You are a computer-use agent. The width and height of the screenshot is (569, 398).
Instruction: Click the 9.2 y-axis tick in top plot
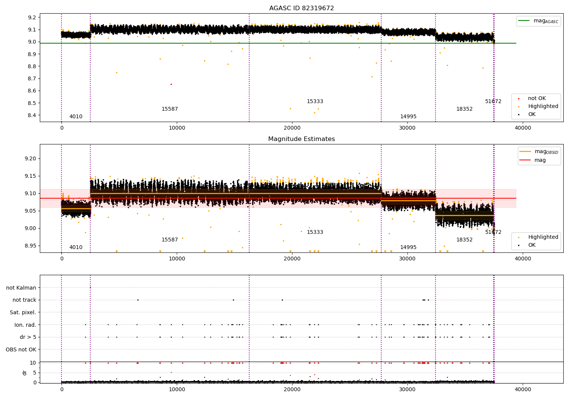click(x=32, y=17)
